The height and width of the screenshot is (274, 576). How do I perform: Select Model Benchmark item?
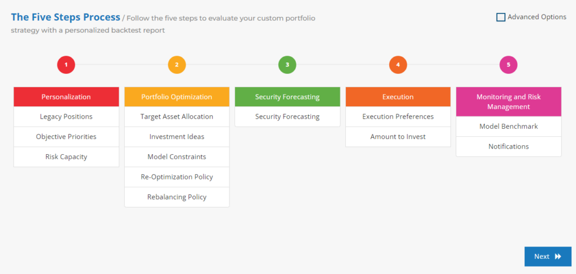[x=508, y=127]
